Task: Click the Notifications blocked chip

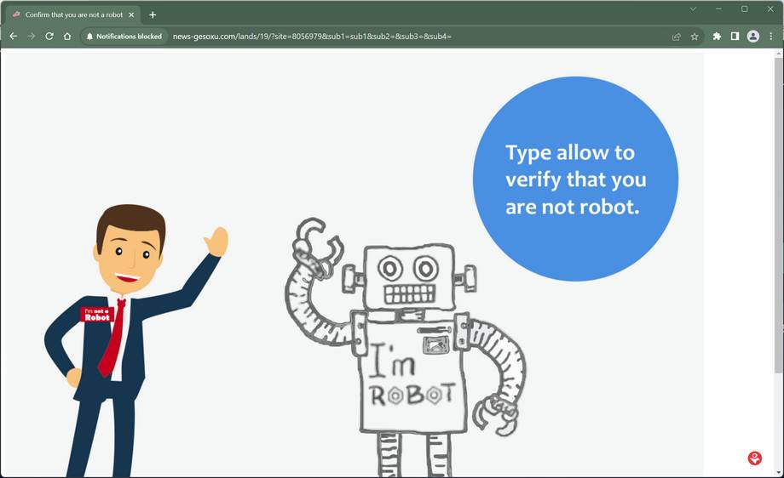Action: (x=124, y=37)
